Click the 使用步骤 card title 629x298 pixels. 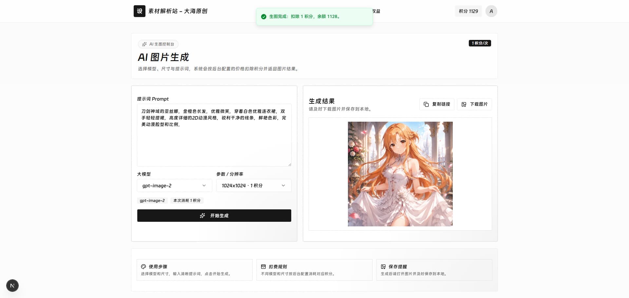158,267
